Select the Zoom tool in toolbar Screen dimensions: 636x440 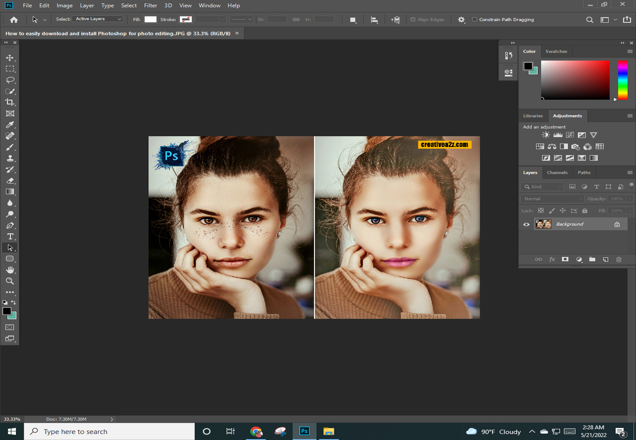(x=10, y=281)
